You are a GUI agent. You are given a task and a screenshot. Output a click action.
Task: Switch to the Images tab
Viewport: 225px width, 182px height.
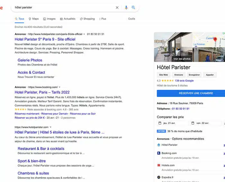[x=49, y=19]
